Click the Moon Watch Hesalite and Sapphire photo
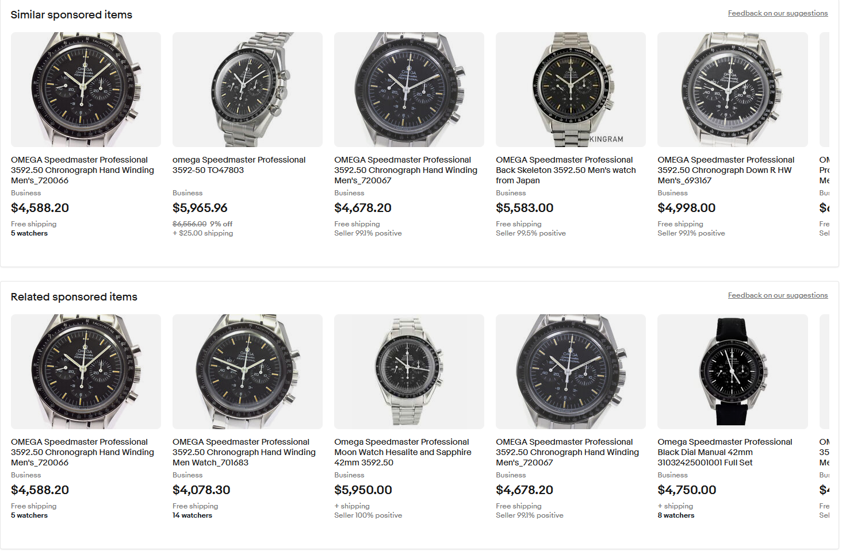842x555 pixels. (409, 372)
